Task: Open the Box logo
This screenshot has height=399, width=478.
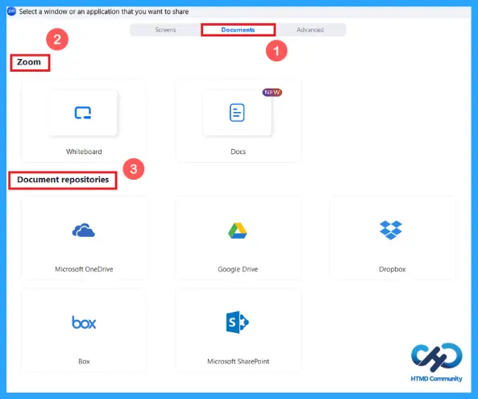Action: [x=84, y=322]
